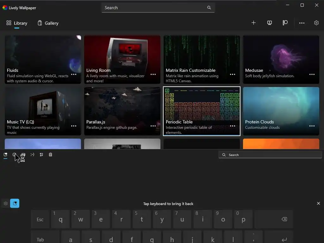Open more options for Fluids wallpaper

coord(74,74)
